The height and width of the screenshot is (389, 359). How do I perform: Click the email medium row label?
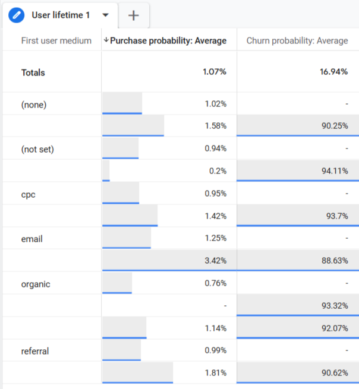click(32, 239)
